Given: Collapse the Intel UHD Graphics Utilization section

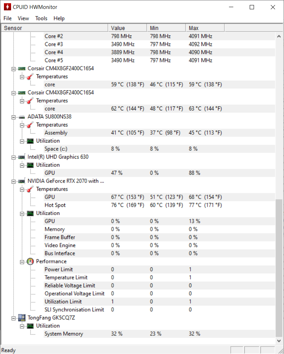Looking at the screenshot, I should point(22,165).
